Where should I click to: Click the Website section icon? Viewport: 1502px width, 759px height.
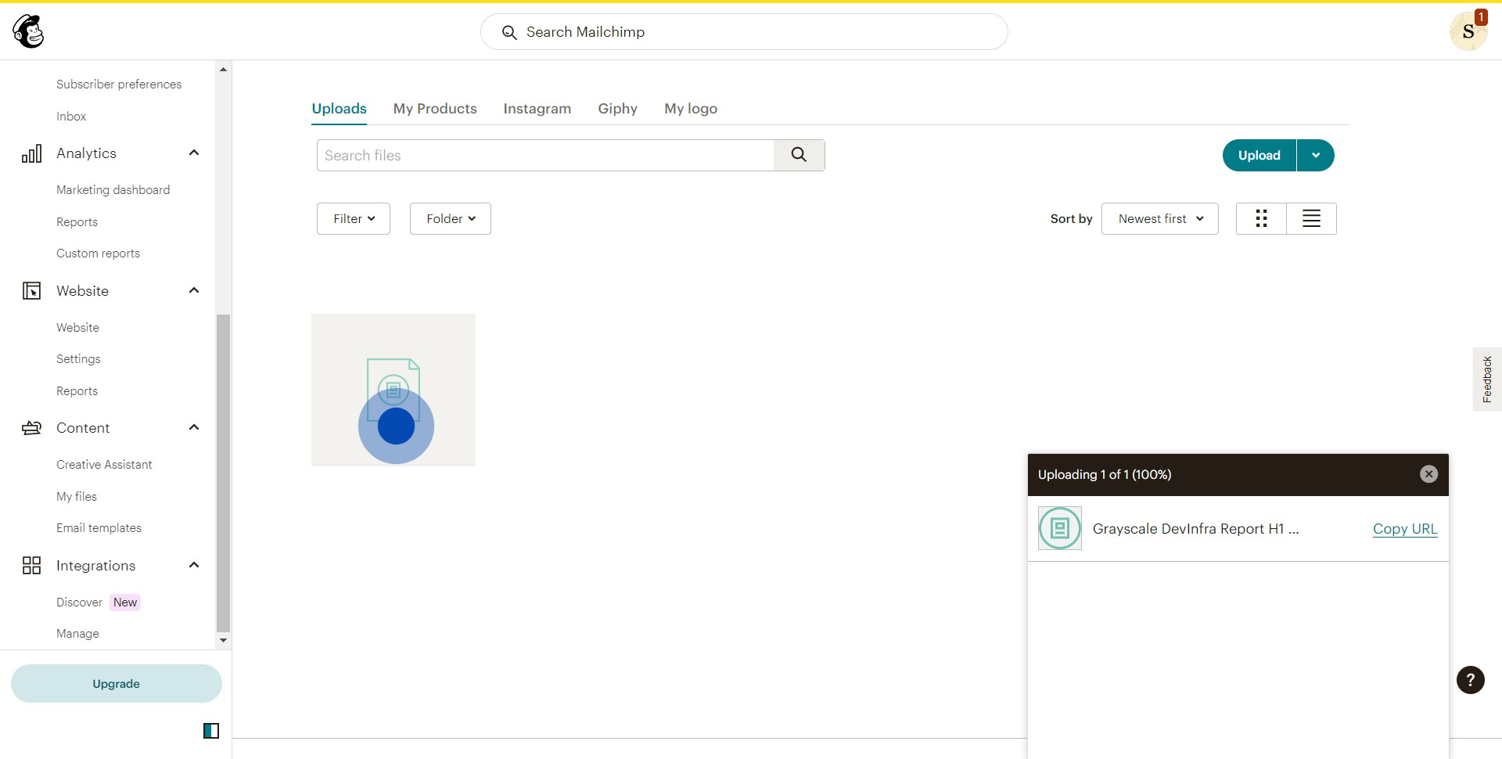pyautogui.click(x=31, y=291)
